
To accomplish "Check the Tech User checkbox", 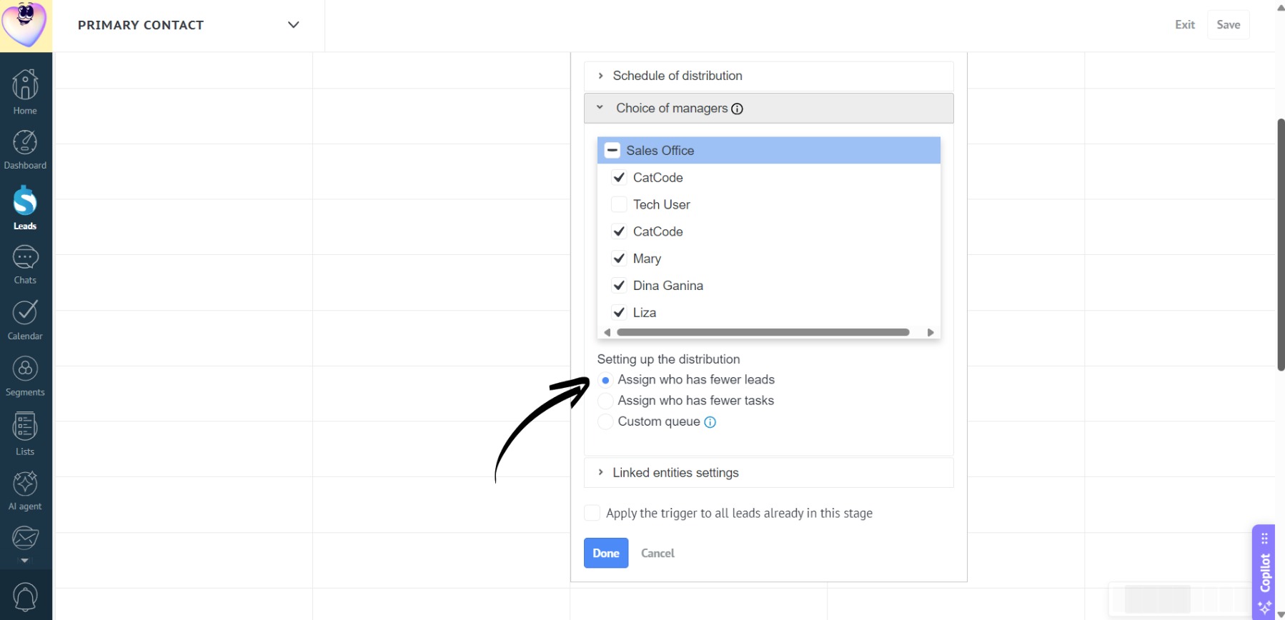I will point(619,204).
